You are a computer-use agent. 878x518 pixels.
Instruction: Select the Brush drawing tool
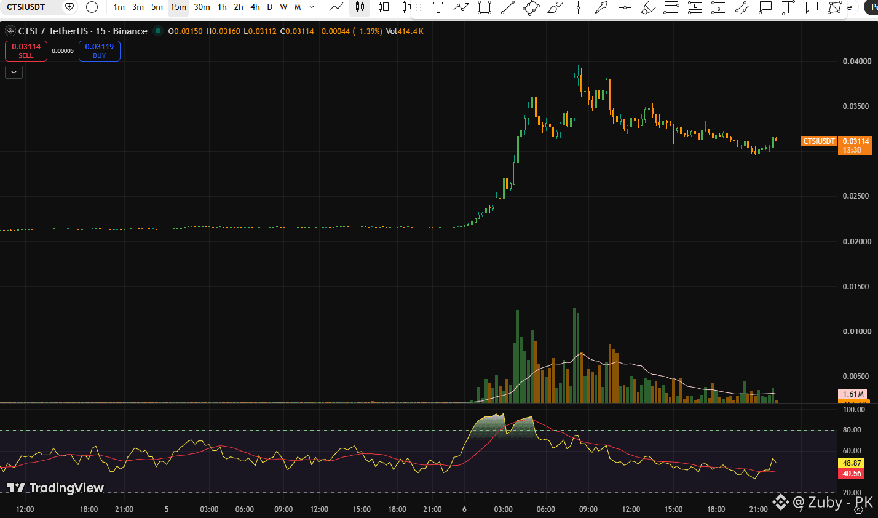[555, 7]
